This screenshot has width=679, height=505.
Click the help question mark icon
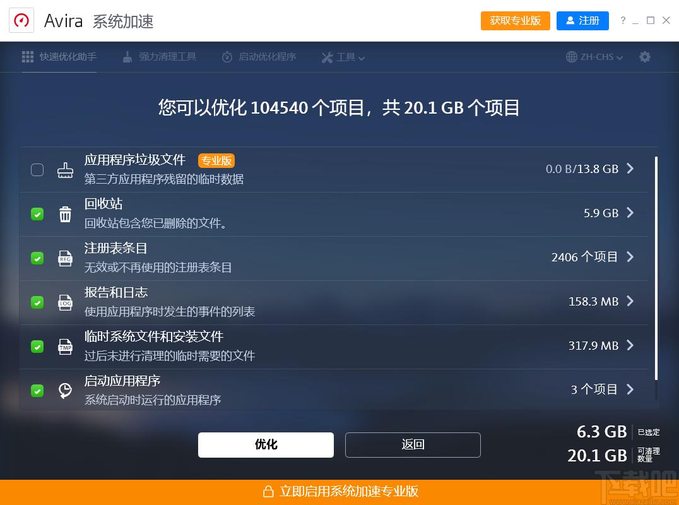pyautogui.click(x=623, y=20)
